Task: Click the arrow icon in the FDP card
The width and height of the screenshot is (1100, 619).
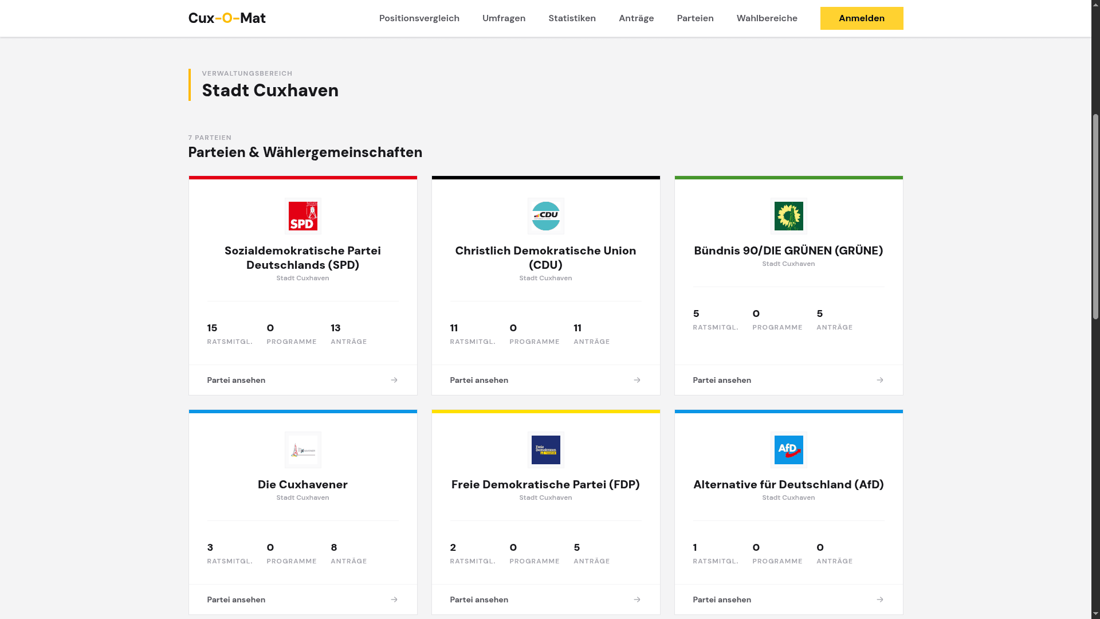Action: (x=637, y=600)
